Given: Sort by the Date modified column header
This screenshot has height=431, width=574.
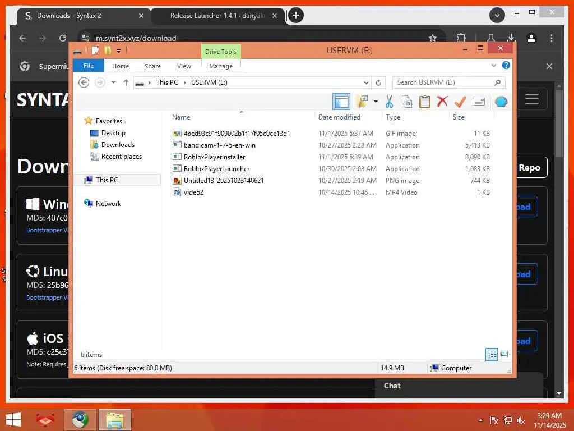Looking at the screenshot, I should point(339,117).
